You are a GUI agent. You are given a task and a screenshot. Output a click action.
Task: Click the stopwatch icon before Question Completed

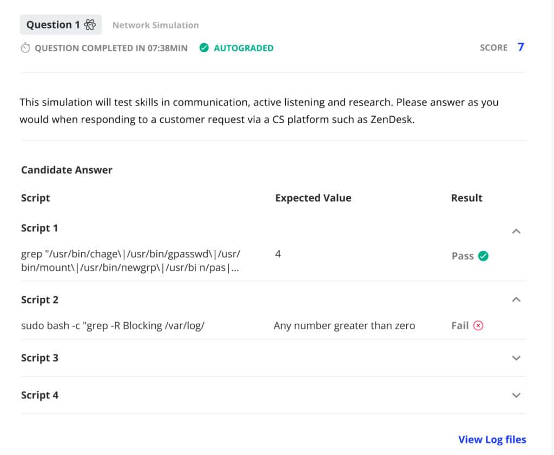25,48
